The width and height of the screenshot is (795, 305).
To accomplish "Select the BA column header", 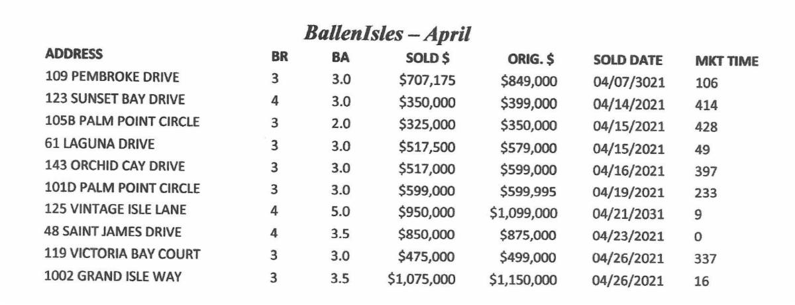I will pos(340,58).
